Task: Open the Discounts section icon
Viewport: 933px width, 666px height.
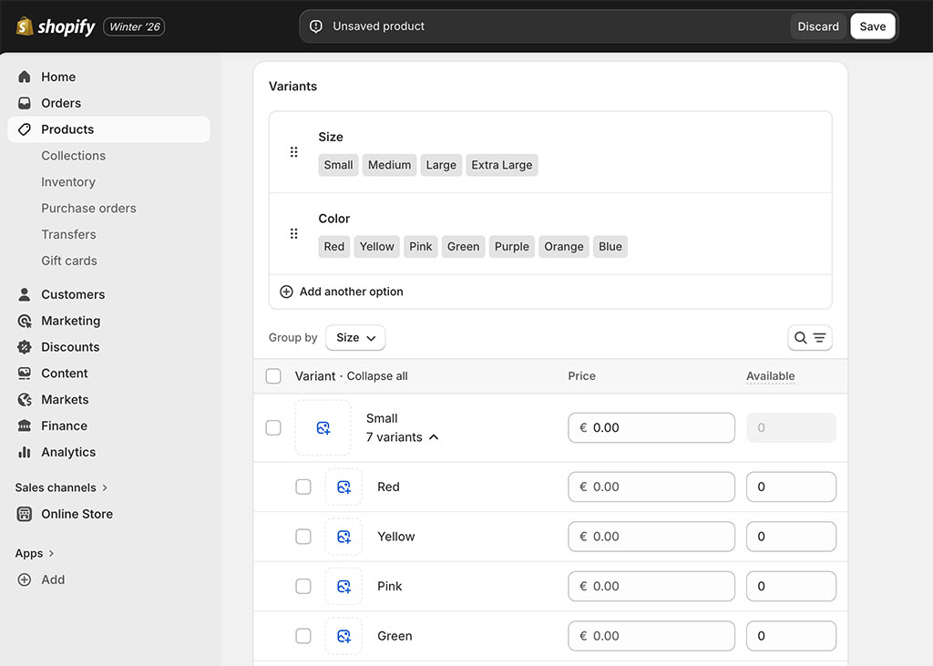Action: click(24, 346)
